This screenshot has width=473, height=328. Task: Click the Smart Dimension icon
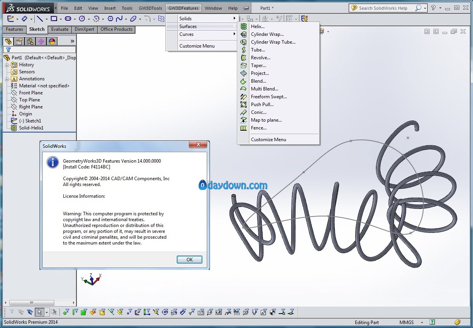24,18
